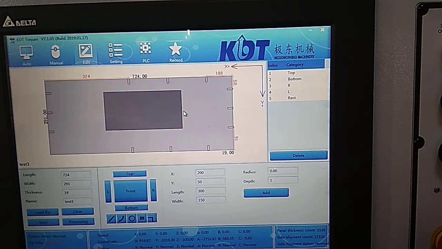The image size is (442, 249).
Task: Click the Processing button
Action: point(78,222)
